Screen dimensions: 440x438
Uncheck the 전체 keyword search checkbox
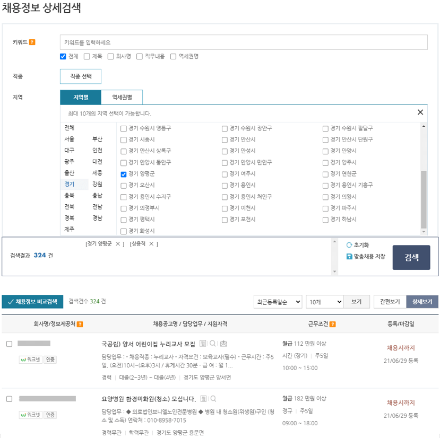pos(64,55)
